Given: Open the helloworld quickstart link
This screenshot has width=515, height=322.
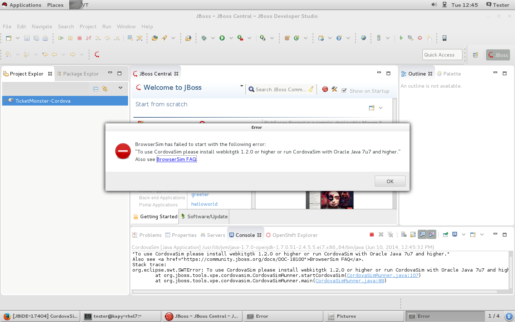Looking at the screenshot, I should pyautogui.click(x=204, y=204).
